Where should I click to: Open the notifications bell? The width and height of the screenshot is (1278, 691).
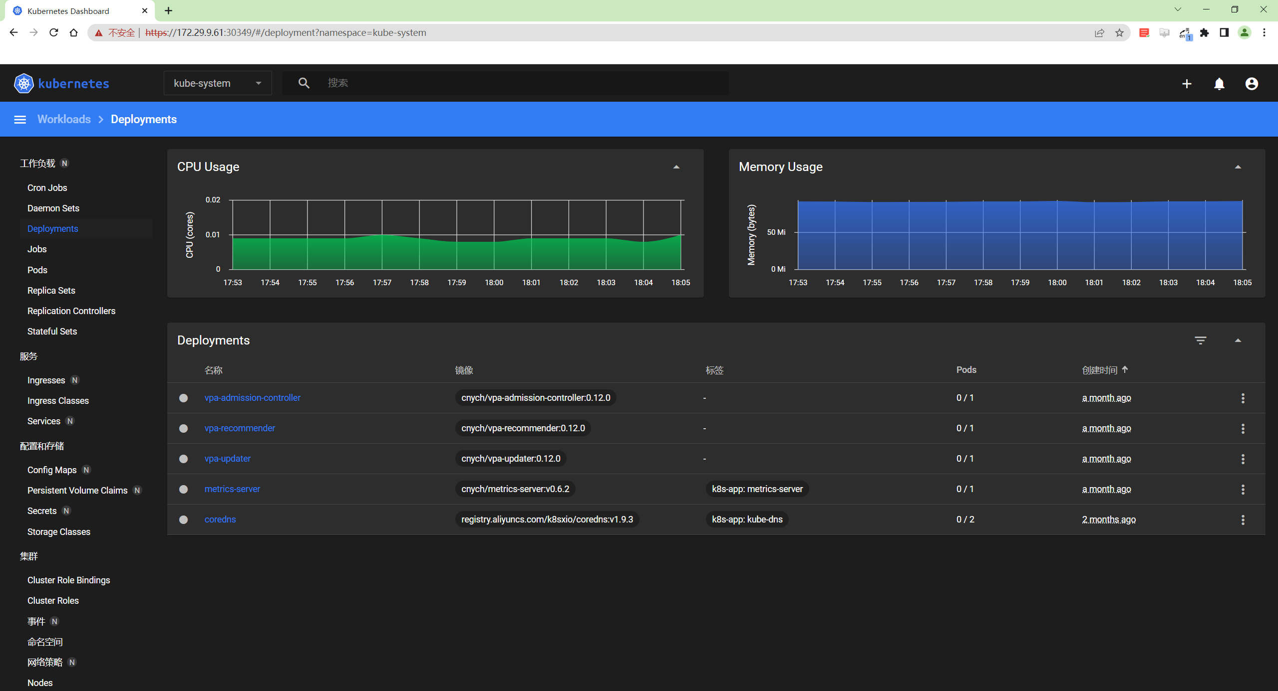click(x=1219, y=84)
